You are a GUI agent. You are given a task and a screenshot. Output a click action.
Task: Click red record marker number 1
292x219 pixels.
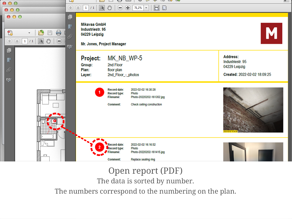[x=100, y=92]
